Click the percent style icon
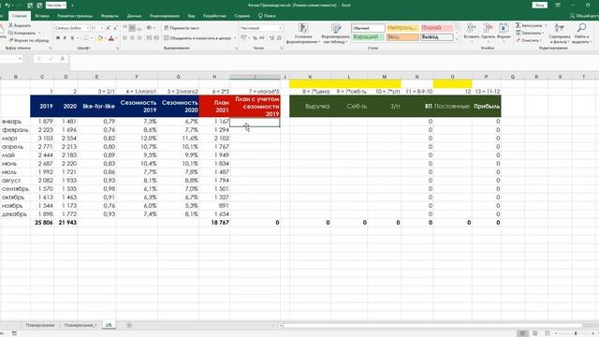This screenshot has width=599, height=337. pyautogui.click(x=255, y=38)
